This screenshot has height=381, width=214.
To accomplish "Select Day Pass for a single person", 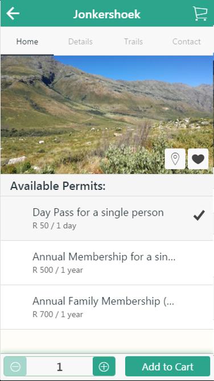I will pyautogui.click(x=107, y=218).
